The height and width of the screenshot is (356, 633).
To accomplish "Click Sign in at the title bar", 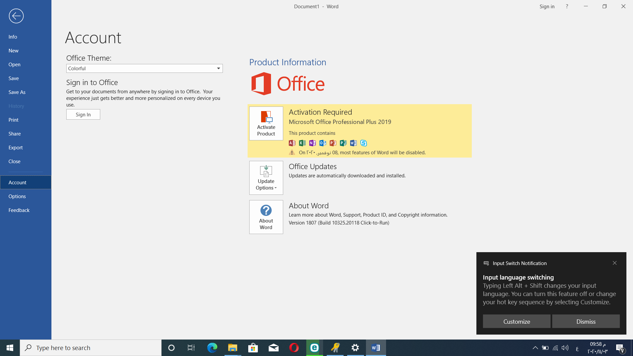I will coord(547,6).
